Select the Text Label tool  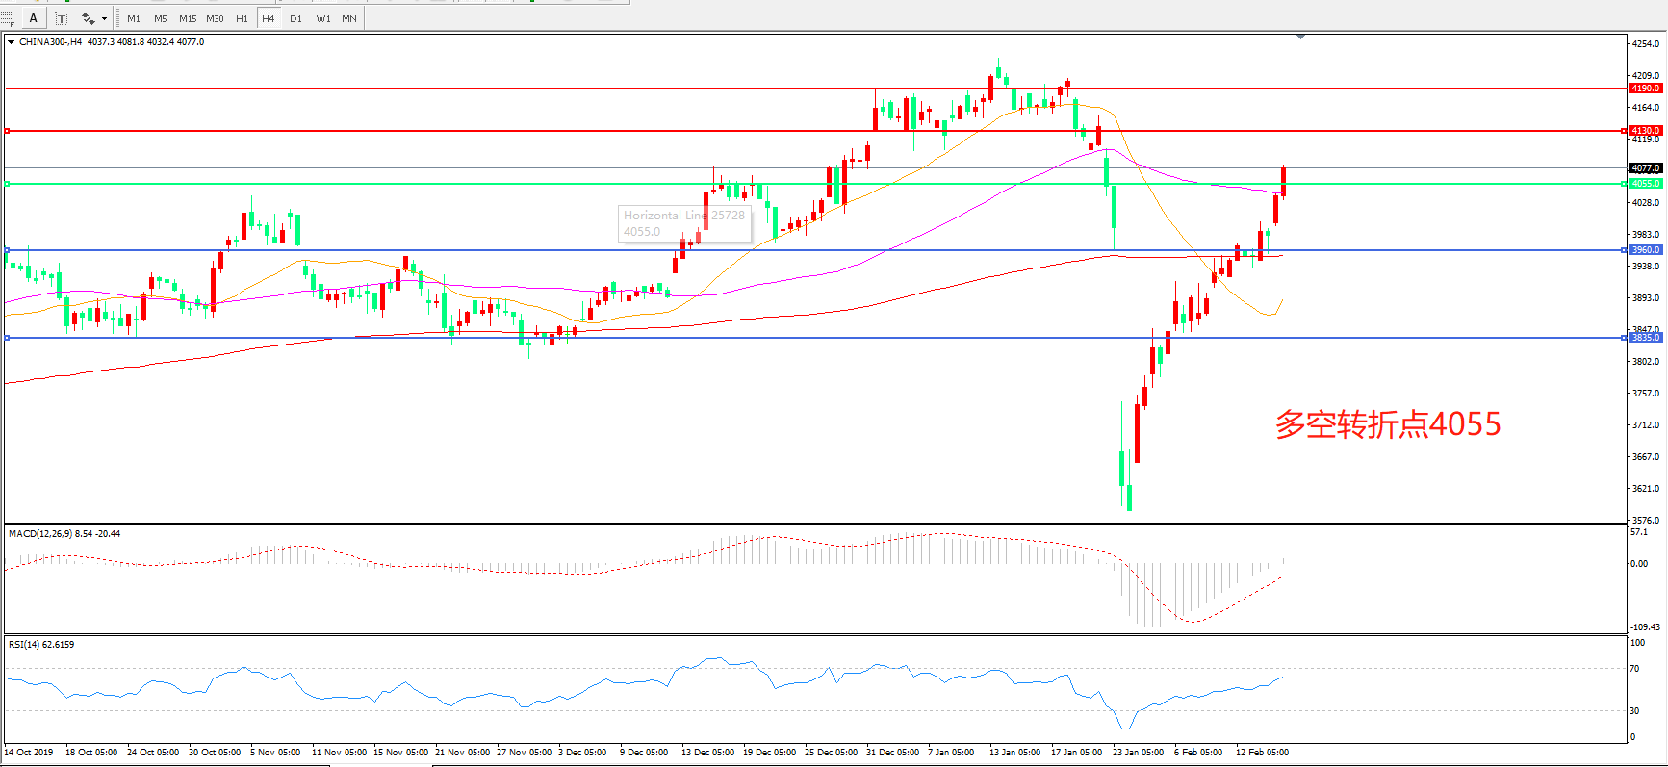coord(61,18)
